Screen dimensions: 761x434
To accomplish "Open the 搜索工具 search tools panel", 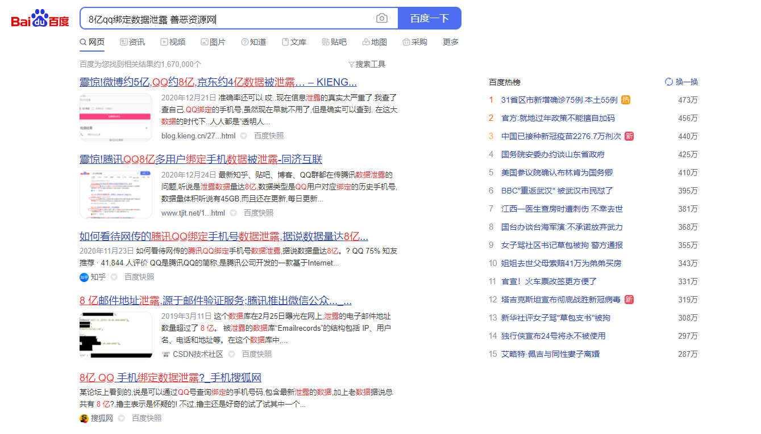I will point(369,64).
